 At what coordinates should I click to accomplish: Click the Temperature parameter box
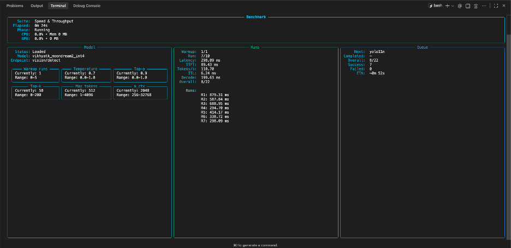[85, 75]
